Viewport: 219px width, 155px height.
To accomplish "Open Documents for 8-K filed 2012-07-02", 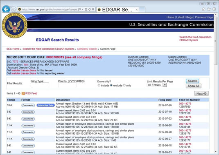I will click(28, 119).
